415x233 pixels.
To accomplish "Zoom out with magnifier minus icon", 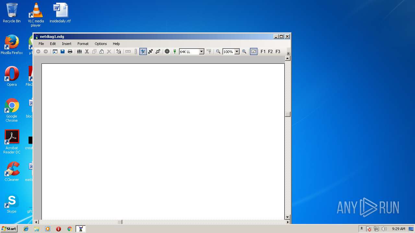I will pos(218,51).
